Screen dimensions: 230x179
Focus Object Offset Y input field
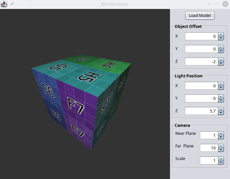(x=202, y=49)
